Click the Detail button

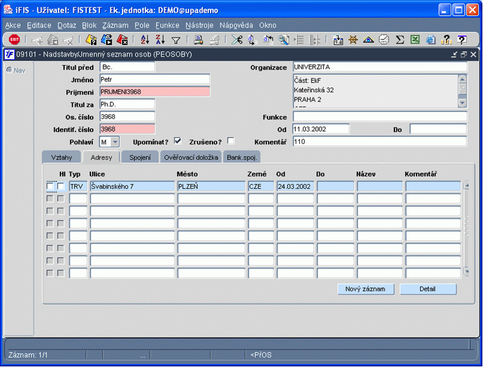427,289
